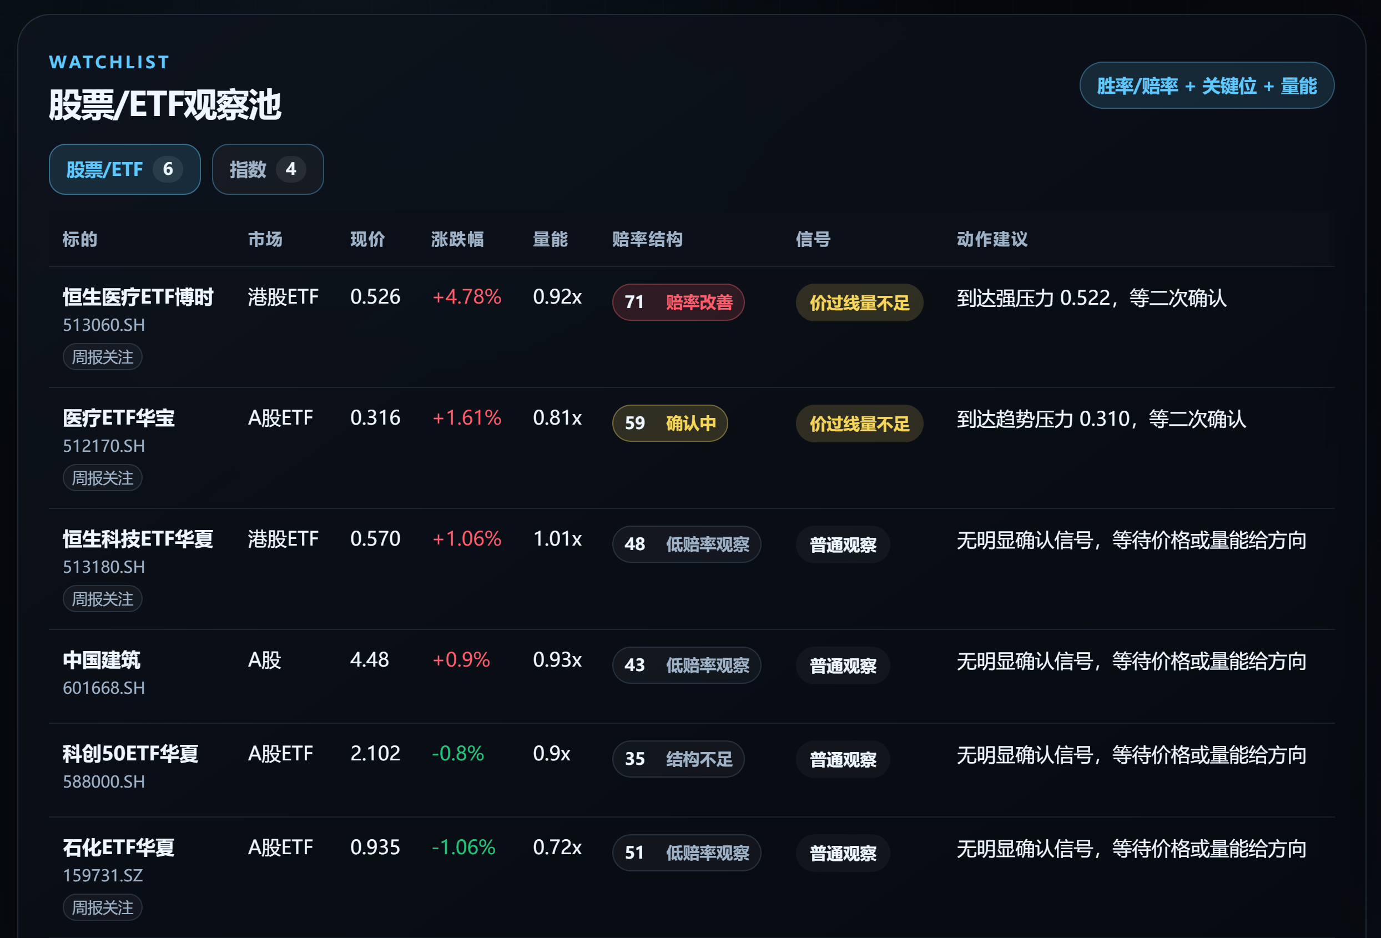Click the volume value 1.01x

557,538
